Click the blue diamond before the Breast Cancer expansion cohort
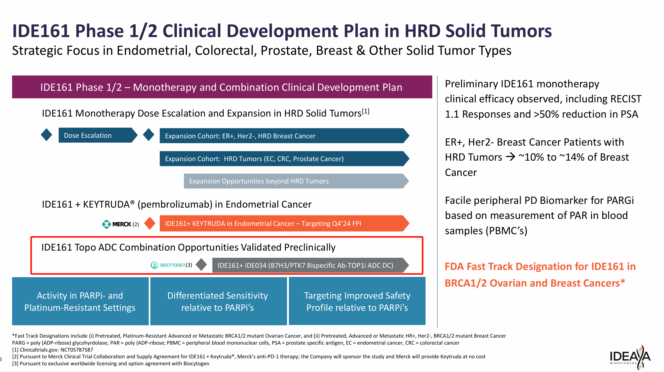The width and height of the screenshot is (664, 372). (148, 135)
